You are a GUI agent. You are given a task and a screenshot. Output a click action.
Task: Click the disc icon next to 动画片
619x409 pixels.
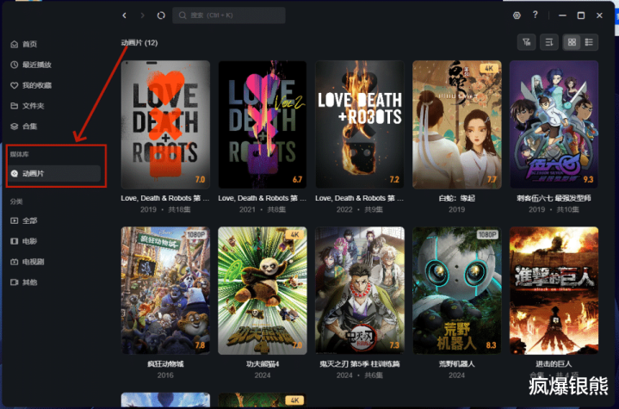(x=15, y=173)
